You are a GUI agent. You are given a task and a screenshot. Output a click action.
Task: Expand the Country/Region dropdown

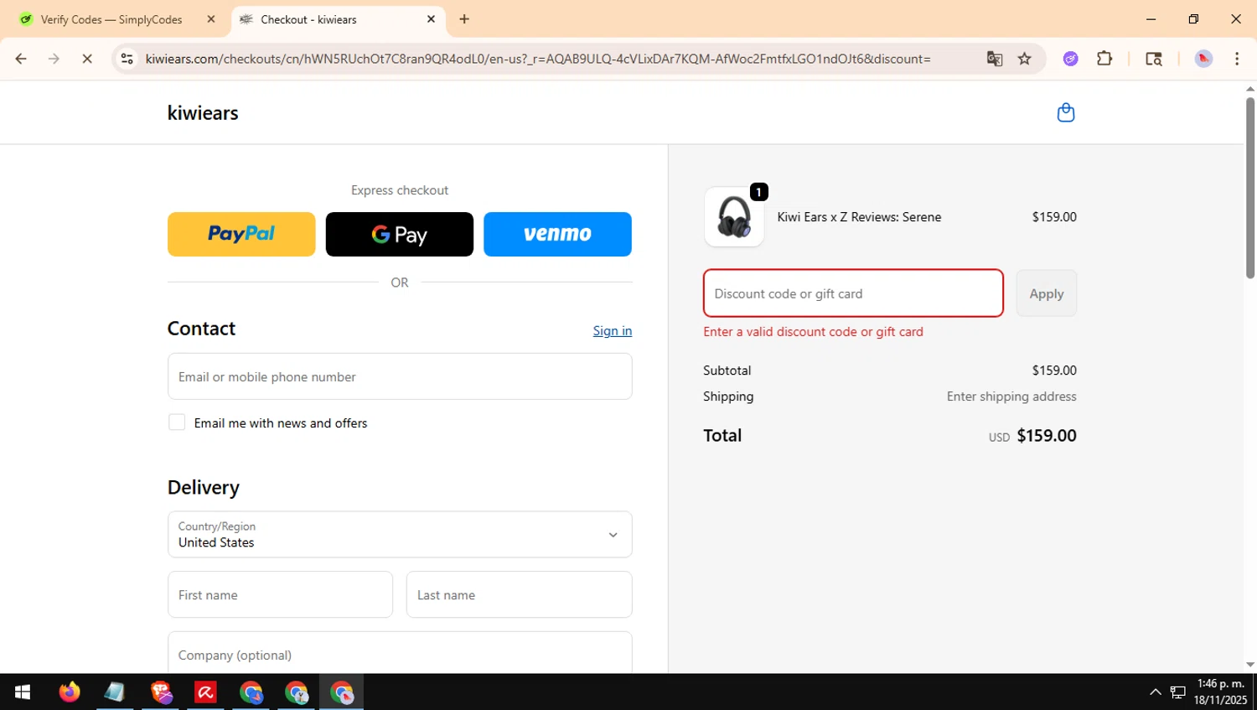coord(400,535)
